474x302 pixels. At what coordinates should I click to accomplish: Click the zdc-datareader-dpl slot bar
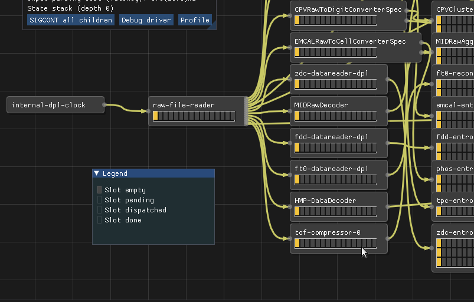pos(335,84)
